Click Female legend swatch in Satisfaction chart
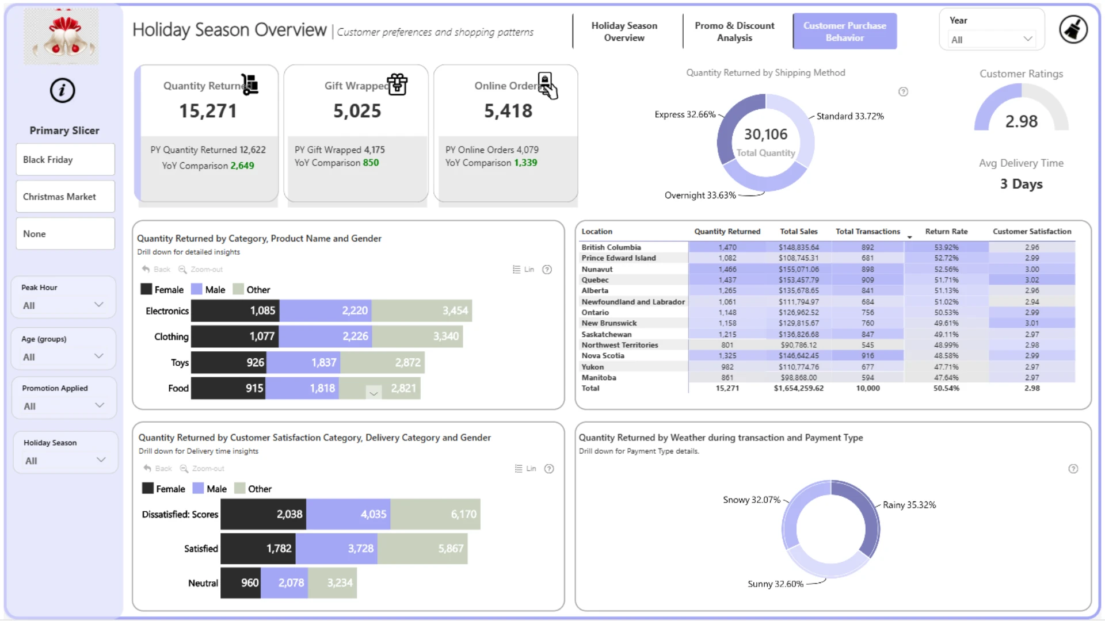 (x=148, y=488)
